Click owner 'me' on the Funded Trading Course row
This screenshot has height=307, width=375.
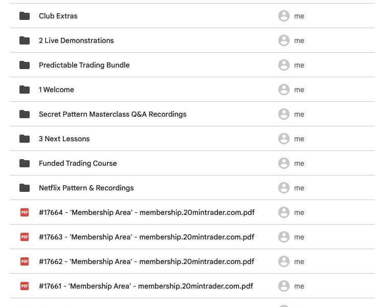click(299, 163)
